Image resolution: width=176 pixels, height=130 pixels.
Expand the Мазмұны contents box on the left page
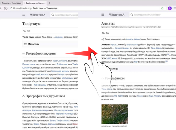50,44
